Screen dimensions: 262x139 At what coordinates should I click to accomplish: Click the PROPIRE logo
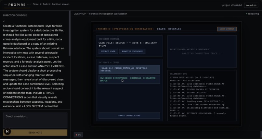coord(17,5)
